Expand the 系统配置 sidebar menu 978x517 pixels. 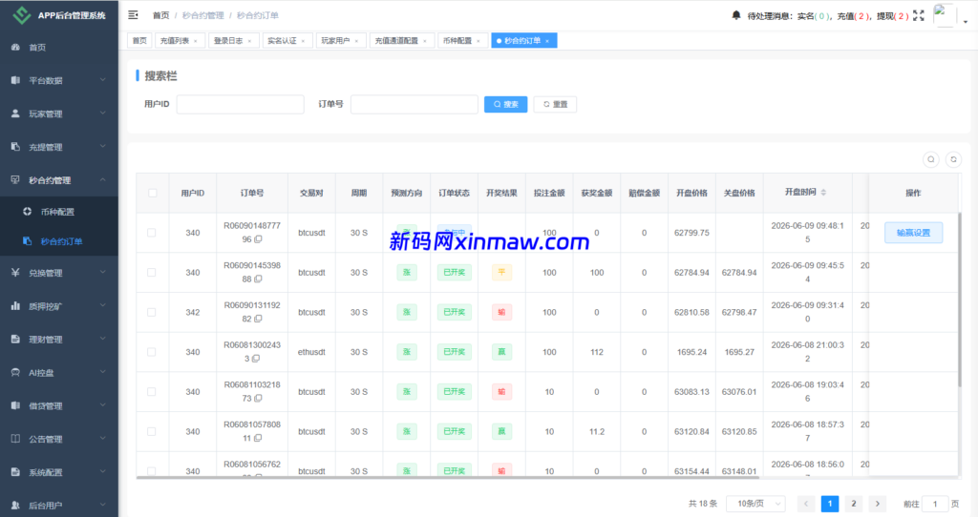coord(59,472)
